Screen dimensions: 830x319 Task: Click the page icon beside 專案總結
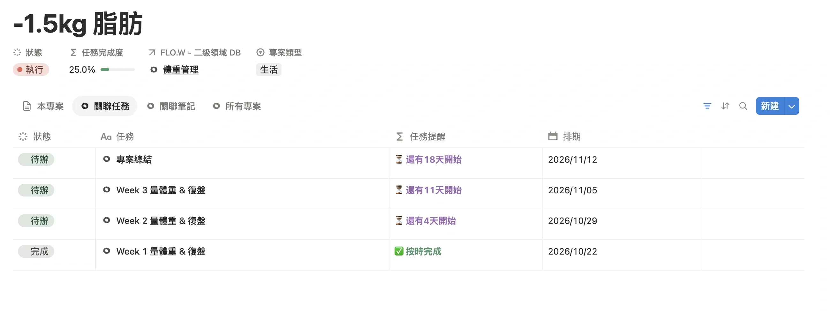(106, 159)
